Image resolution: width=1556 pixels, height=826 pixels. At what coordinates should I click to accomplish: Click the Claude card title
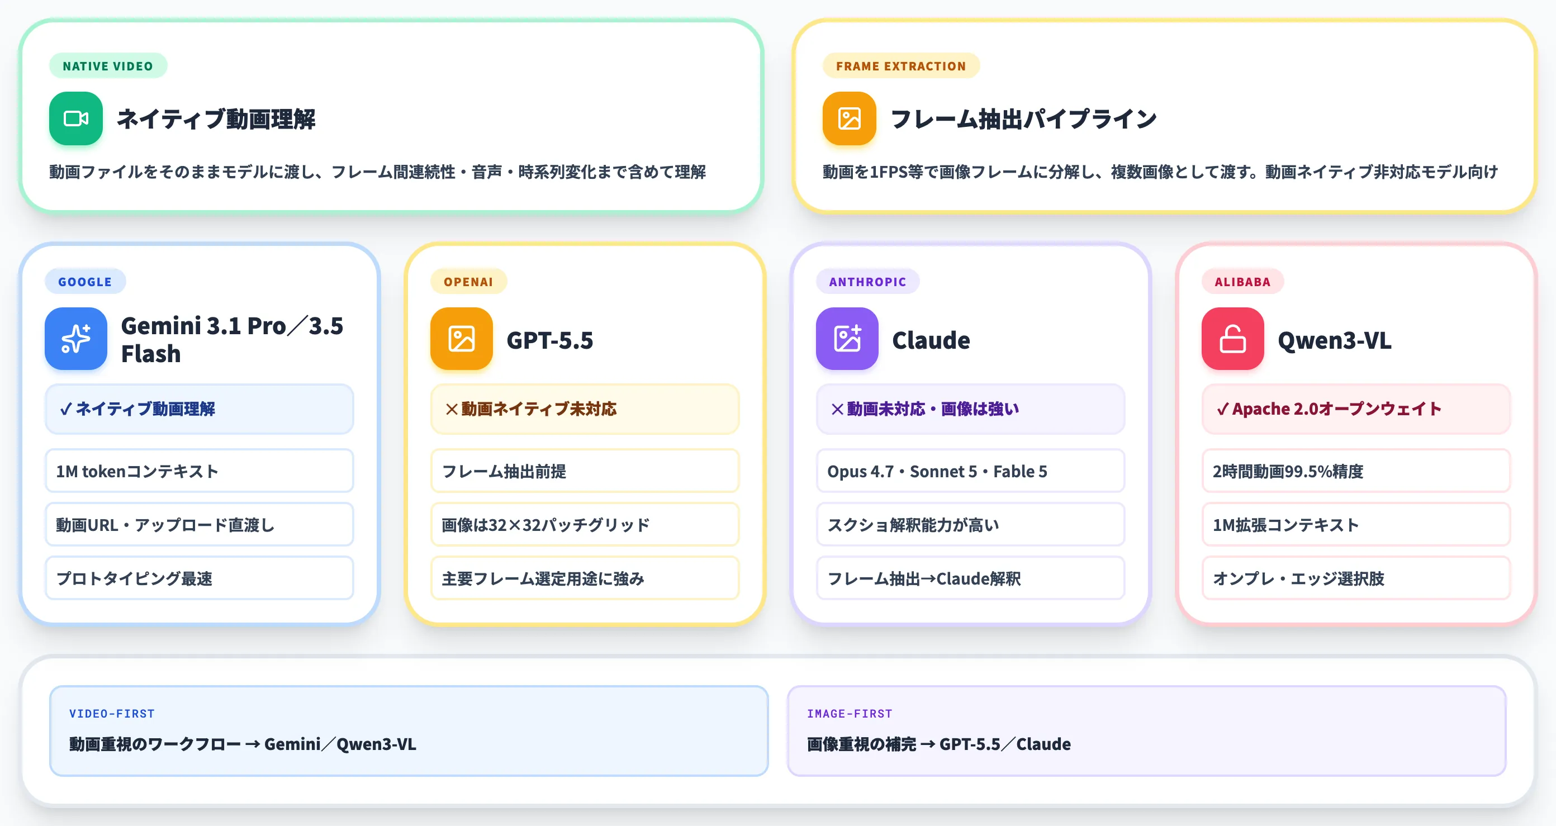click(931, 340)
